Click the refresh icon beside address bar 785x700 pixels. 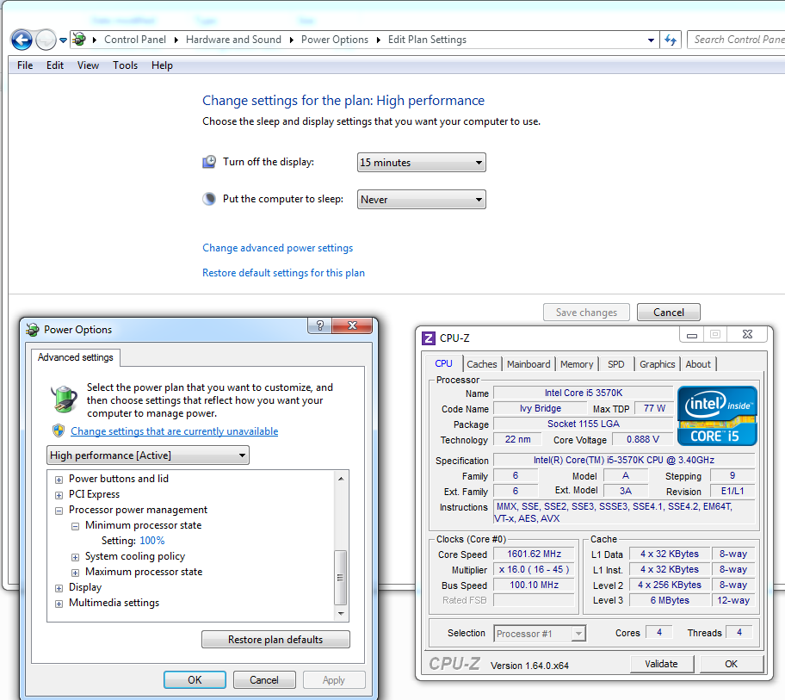pos(671,40)
